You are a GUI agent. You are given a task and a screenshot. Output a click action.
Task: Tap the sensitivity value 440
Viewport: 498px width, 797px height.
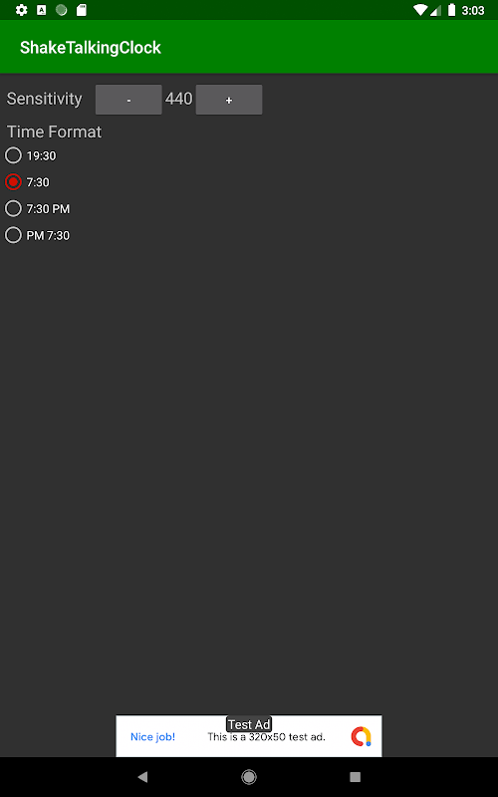pos(179,99)
